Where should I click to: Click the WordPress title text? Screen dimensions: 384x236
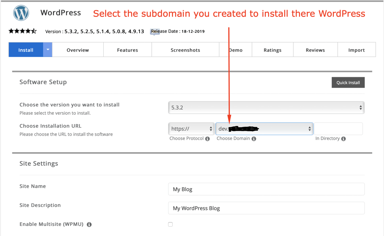click(61, 13)
